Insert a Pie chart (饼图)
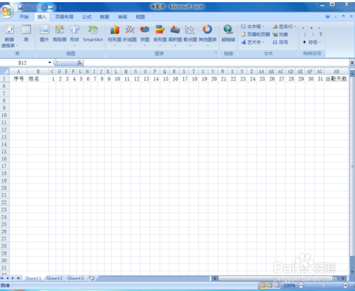The image size is (355, 291). tap(145, 35)
